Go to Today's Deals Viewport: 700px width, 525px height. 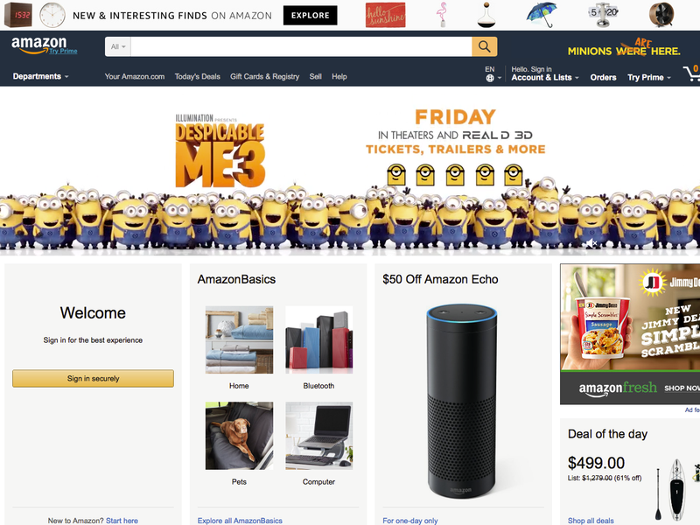tap(198, 76)
